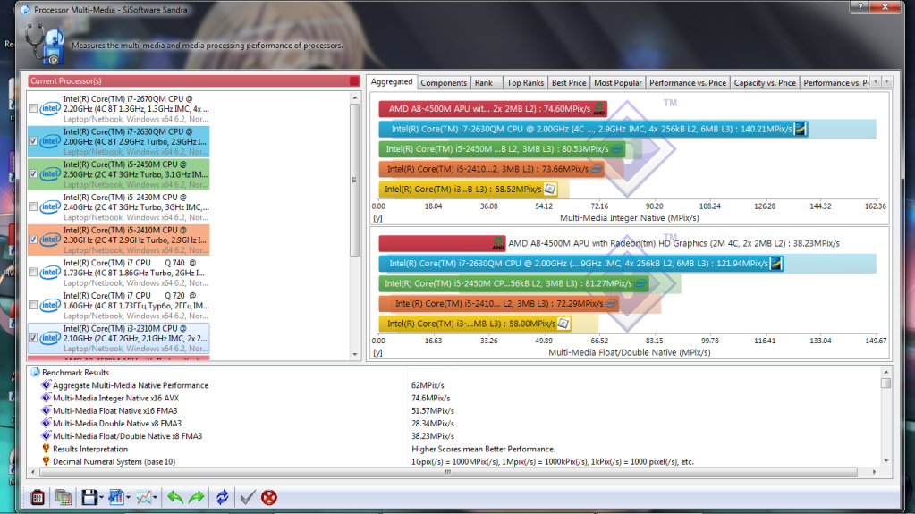This screenshot has width=915, height=514.
Task: Click the icon at end of the 140.21MPix/s bar
Action: click(x=801, y=129)
